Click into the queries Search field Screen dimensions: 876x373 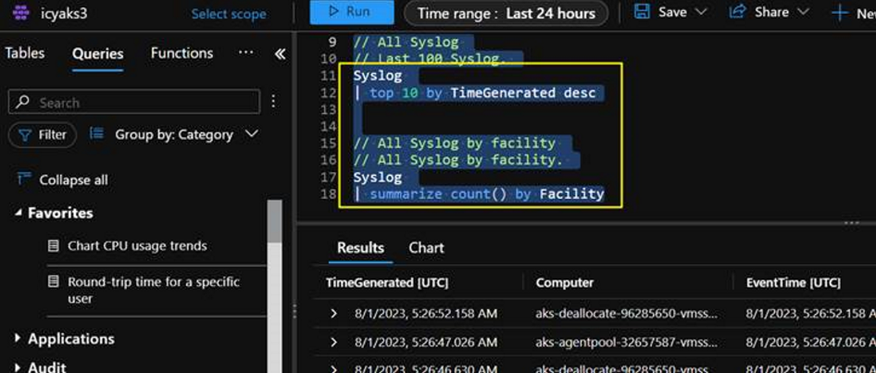coord(134,102)
